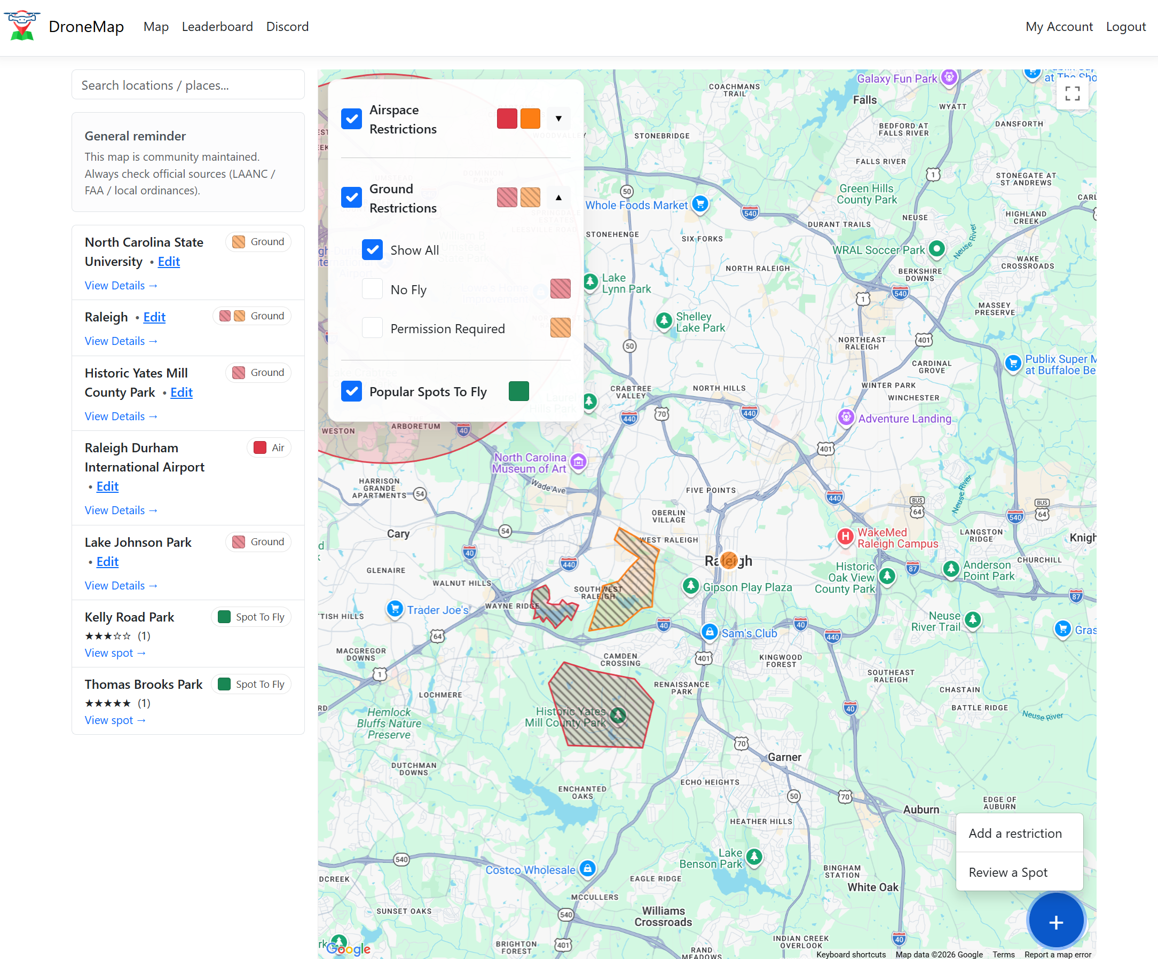The image size is (1158, 959).
Task: Uncheck the Show All checkbox
Action: click(x=372, y=249)
